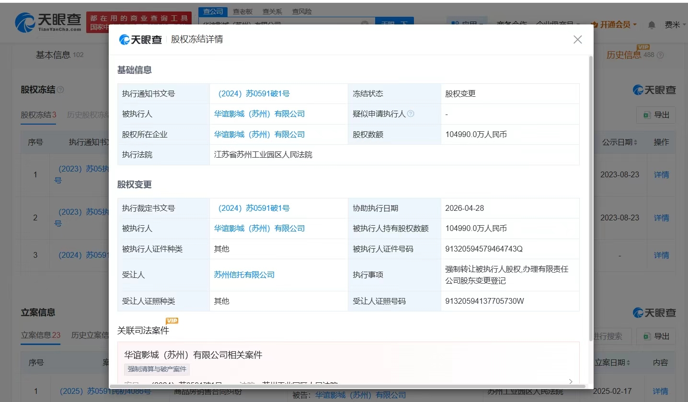
Task: Select the 基本信息 102 tab
Action: 60,55
